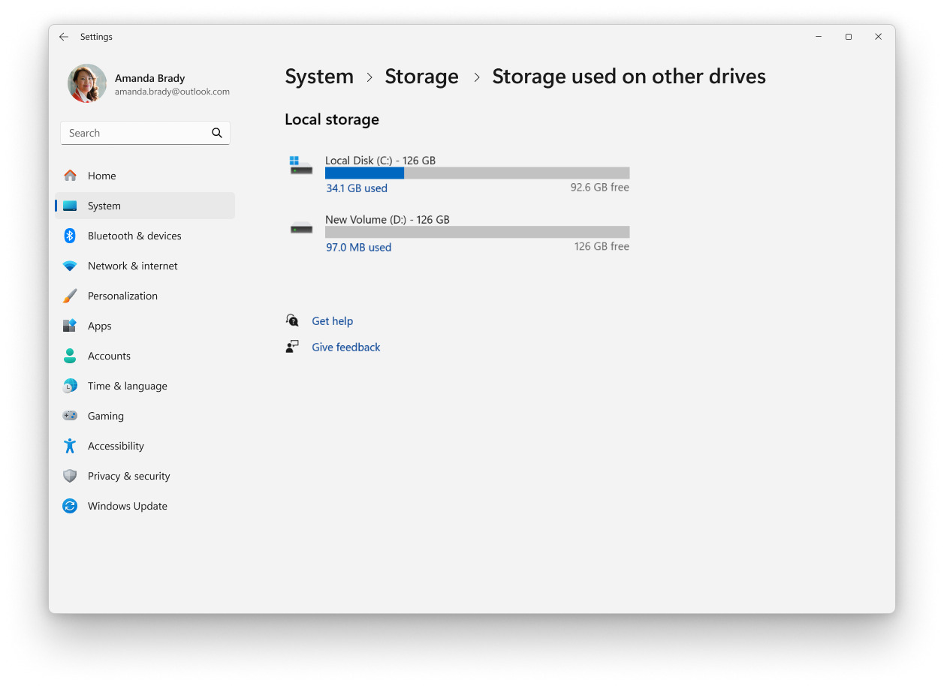
Task: Click the amanda.brady@outlook.com email
Action: pos(172,92)
